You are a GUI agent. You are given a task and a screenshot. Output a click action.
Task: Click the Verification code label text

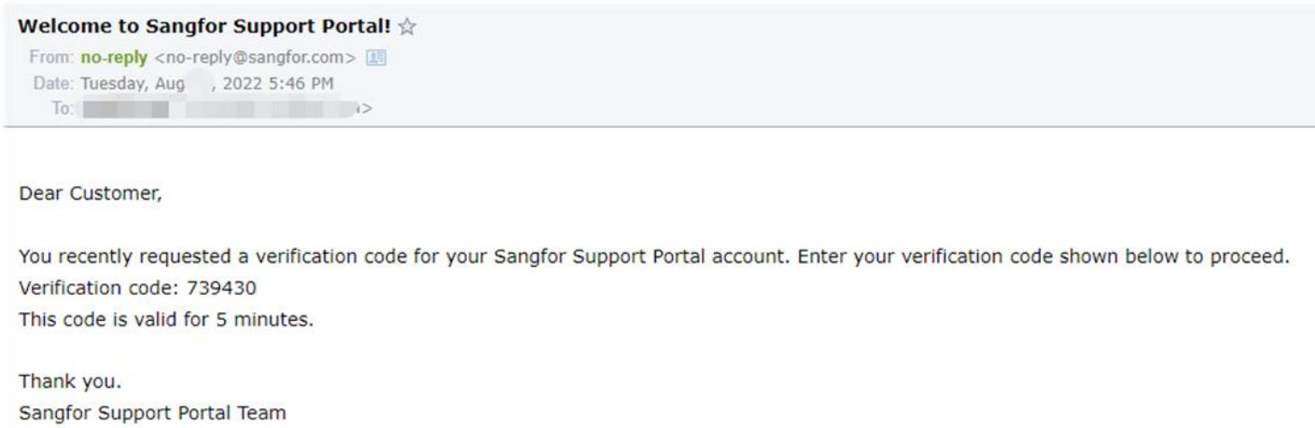point(100,287)
